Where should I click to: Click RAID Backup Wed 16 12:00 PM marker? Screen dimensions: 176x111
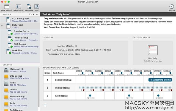pos(158,96)
